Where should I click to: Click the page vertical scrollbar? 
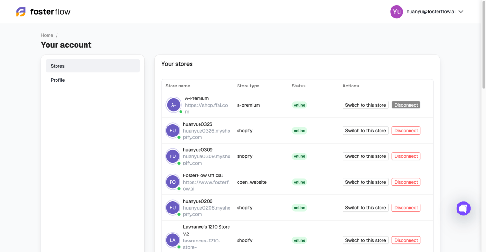click(x=484, y=44)
